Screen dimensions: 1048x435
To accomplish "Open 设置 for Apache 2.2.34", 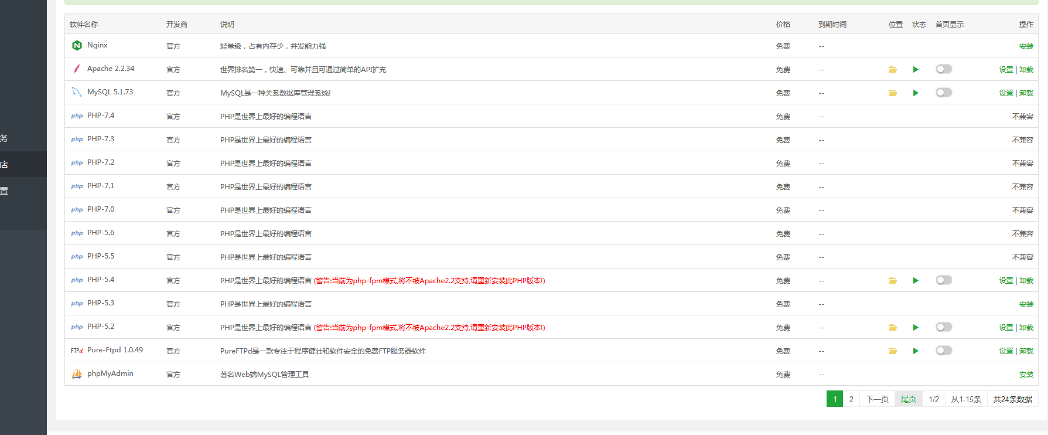I will coord(1006,70).
